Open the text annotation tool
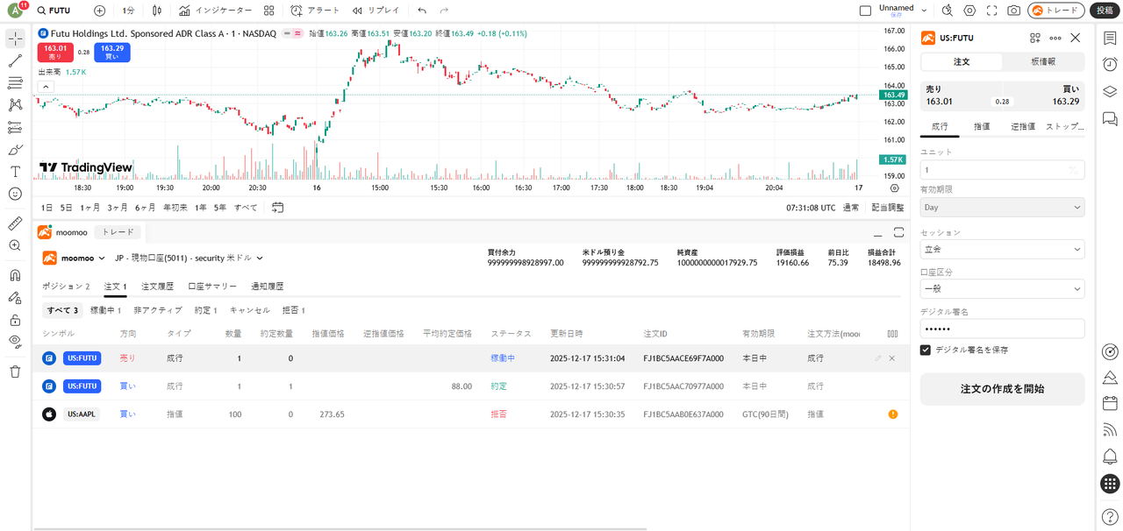The image size is (1123, 531). pyautogui.click(x=15, y=172)
